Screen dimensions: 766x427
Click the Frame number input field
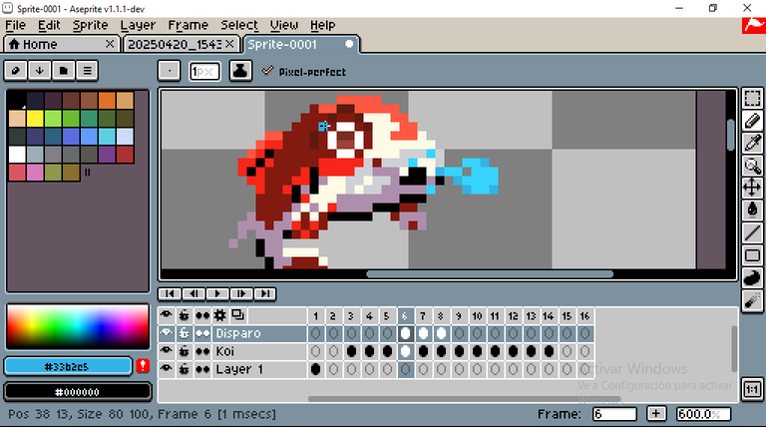(x=614, y=414)
